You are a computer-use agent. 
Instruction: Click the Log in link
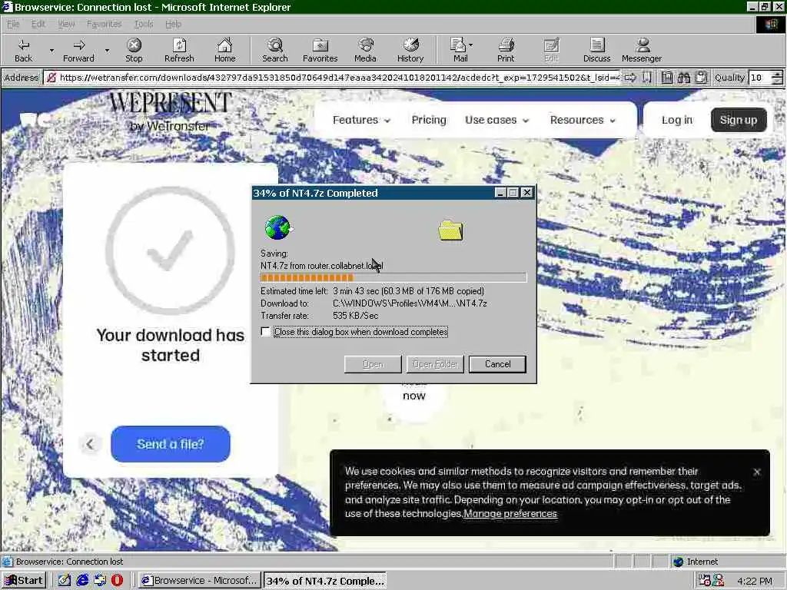point(676,120)
